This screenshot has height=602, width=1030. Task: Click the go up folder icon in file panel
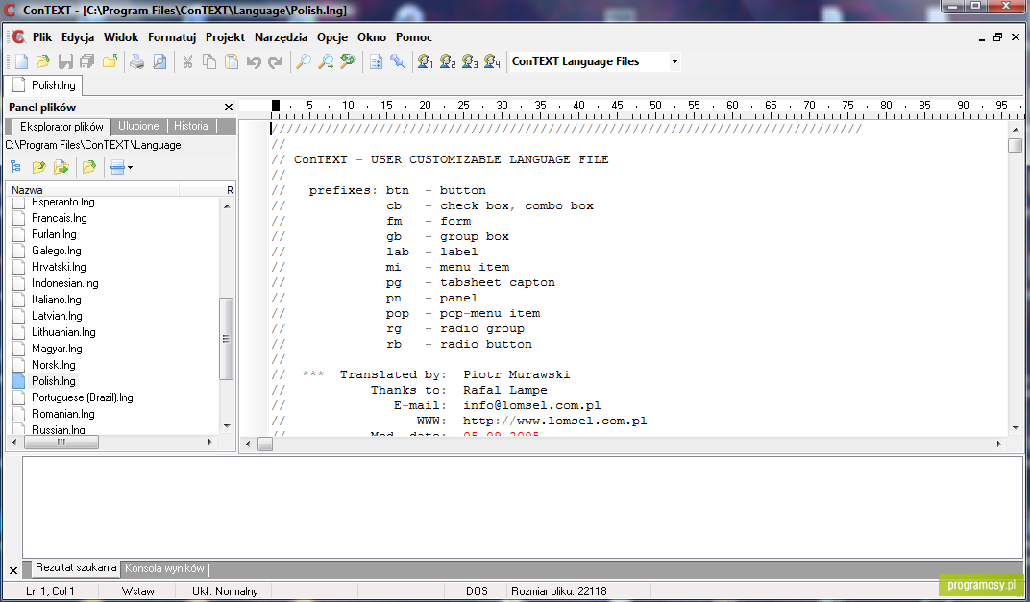pyautogui.click(x=38, y=167)
